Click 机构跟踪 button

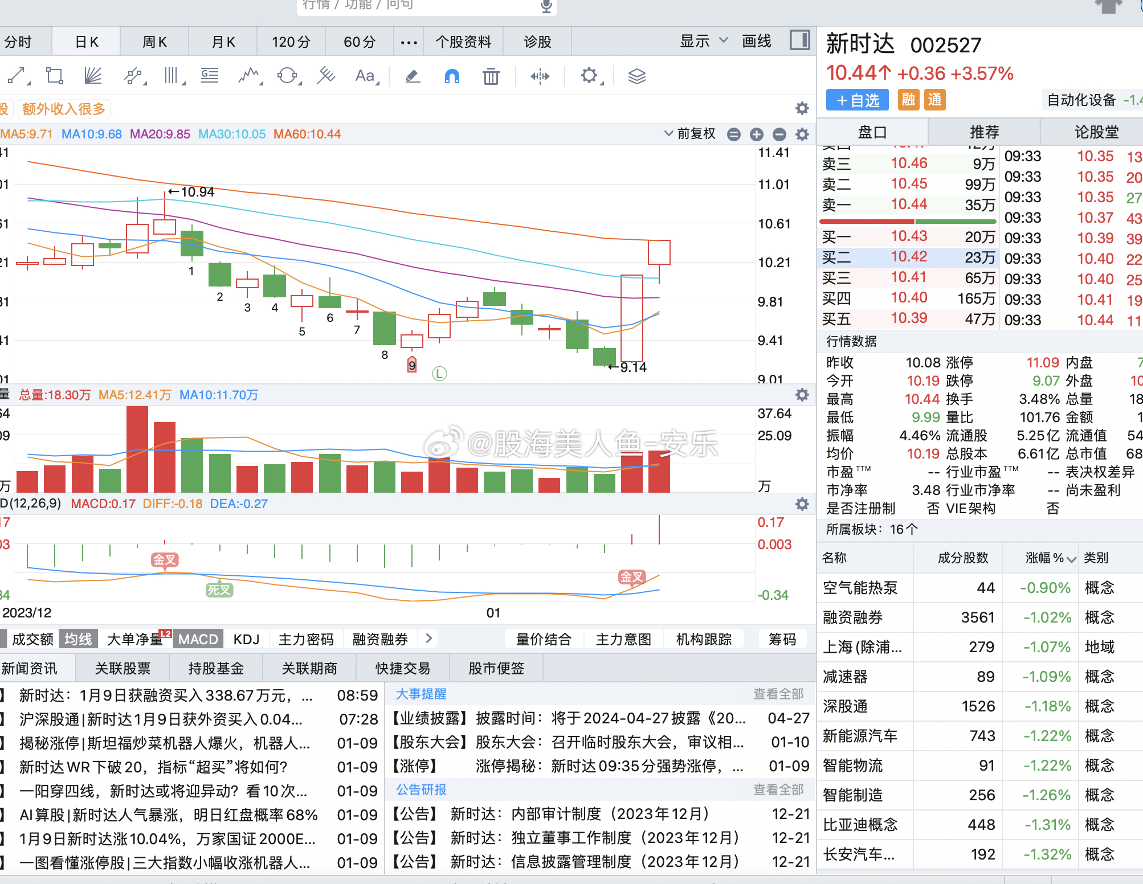click(704, 639)
